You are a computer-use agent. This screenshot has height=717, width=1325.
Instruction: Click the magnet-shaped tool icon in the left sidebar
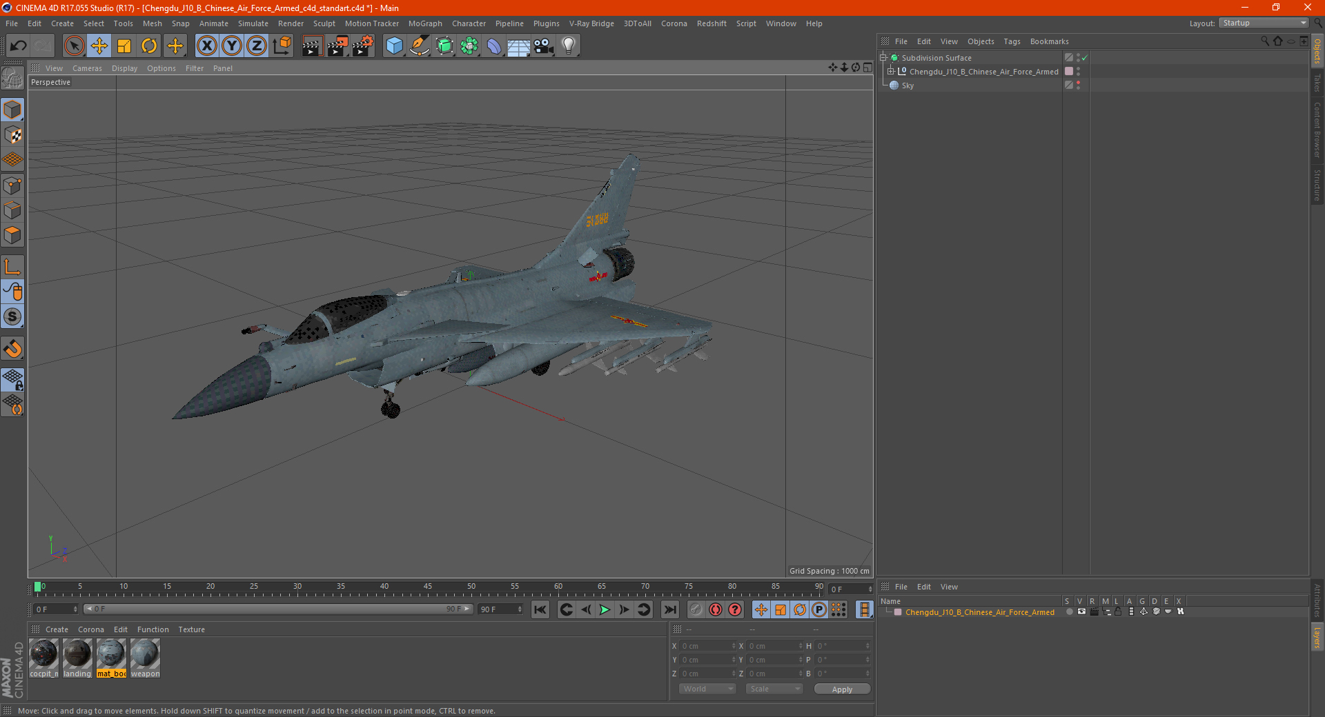(x=13, y=349)
